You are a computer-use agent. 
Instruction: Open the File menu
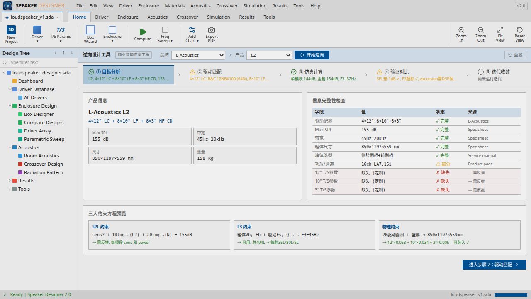80,6
